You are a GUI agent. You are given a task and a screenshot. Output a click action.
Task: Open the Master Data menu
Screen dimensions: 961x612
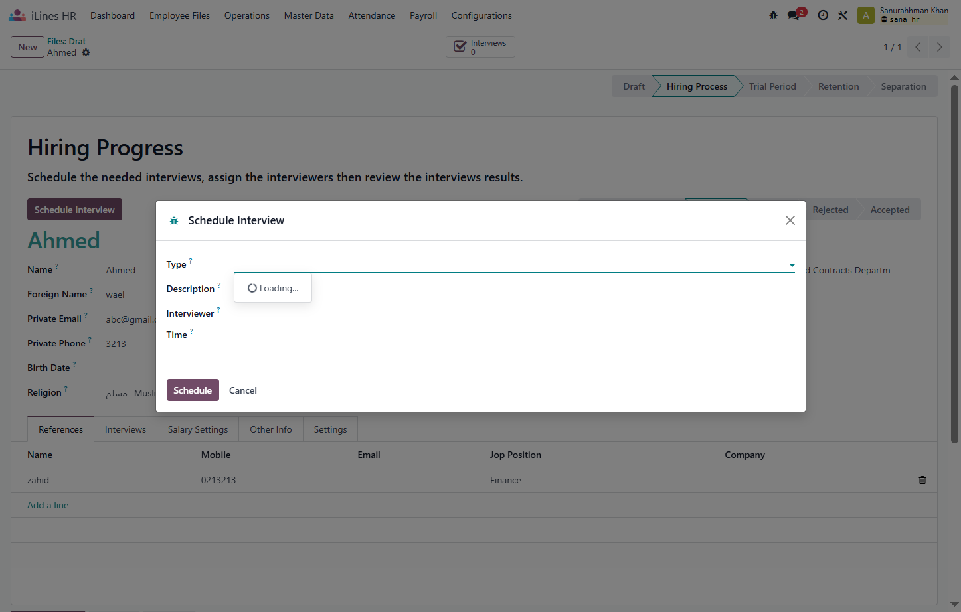pos(309,15)
